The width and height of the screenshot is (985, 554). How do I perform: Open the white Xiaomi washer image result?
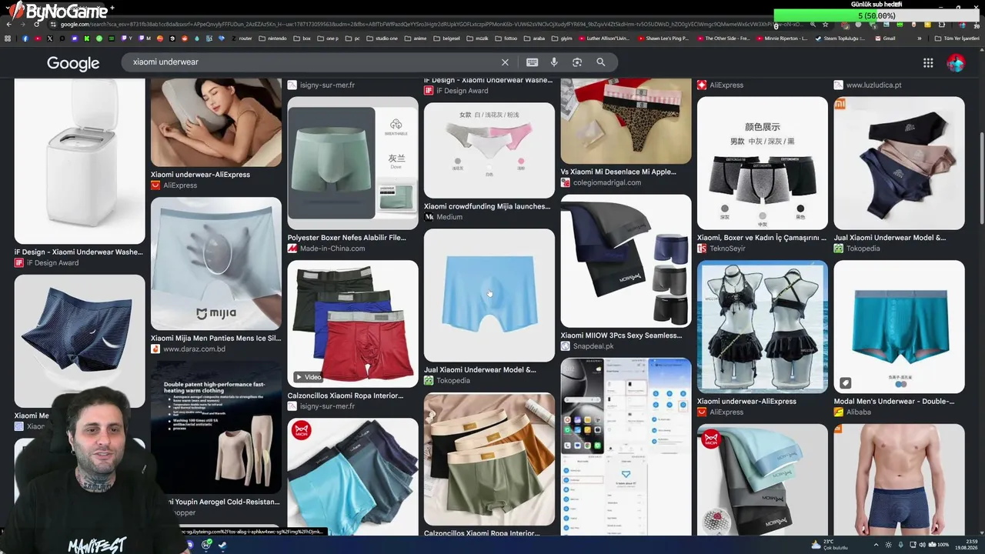pos(79,161)
